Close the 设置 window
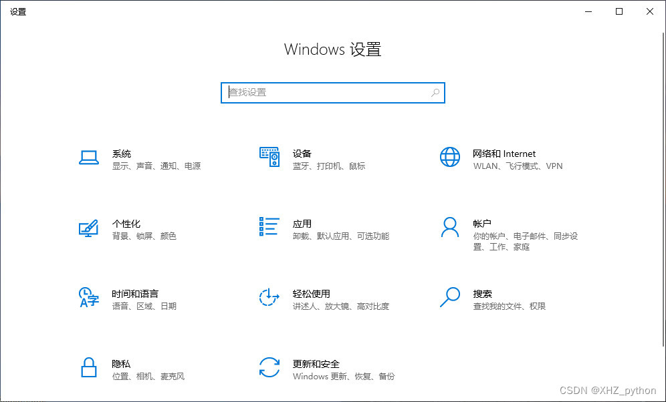Image resolution: width=666 pixels, height=402 pixels. 650,11
